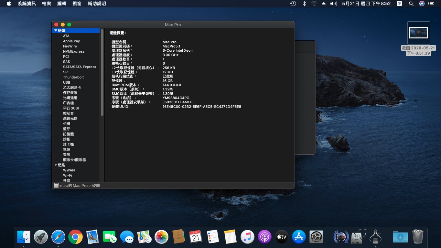This screenshot has height=248, width=441.
Task: Open the Zhuyin input source menu
Action: (399, 4)
